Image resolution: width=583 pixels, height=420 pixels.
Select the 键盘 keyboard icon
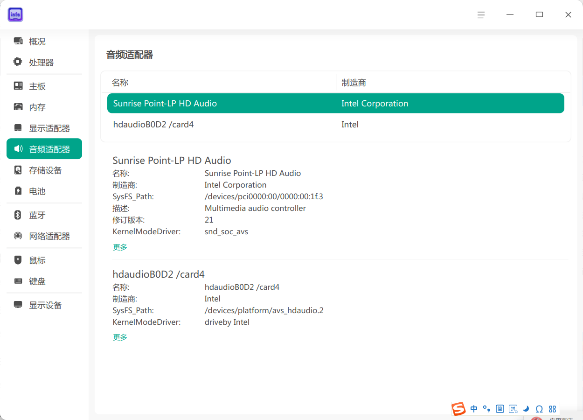(18, 281)
